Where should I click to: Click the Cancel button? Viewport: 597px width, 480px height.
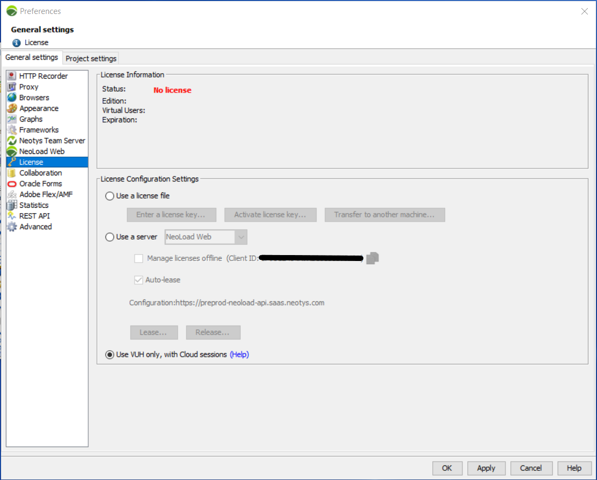pos(531,468)
